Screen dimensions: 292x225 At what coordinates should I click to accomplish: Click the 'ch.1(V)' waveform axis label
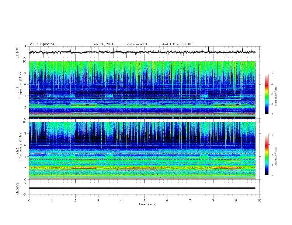click(18, 52)
